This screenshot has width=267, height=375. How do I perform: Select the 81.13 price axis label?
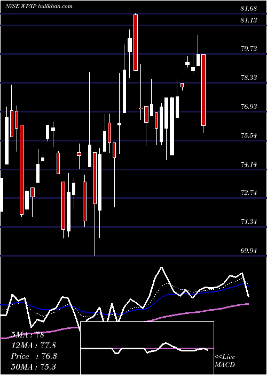point(249,20)
